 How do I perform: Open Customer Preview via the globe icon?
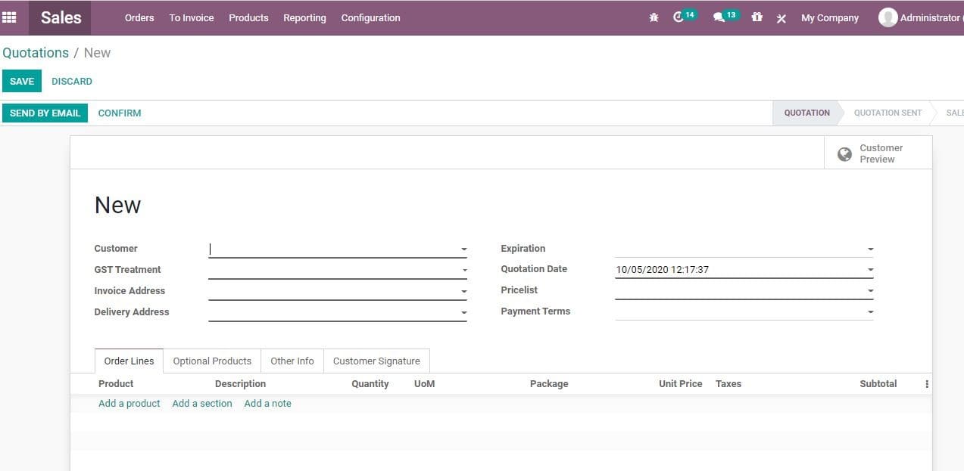click(844, 153)
